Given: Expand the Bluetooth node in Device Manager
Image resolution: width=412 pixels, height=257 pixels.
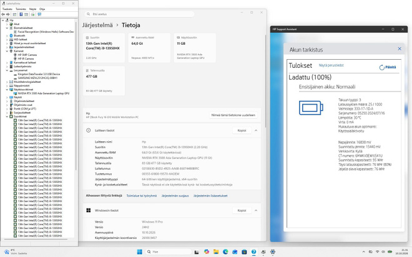Looking at the screenshot, I should (7, 35).
